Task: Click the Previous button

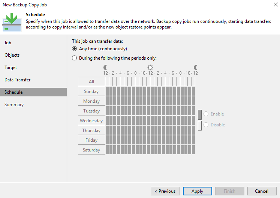Action: click(165, 191)
